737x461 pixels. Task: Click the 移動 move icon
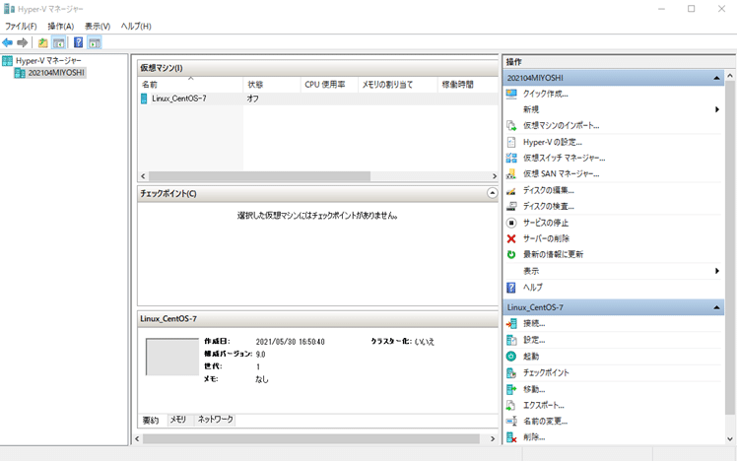click(511, 389)
